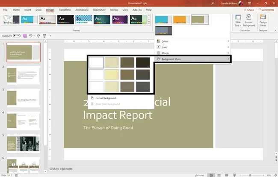
Task: Open the Help tab
Action: click(149, 10)
